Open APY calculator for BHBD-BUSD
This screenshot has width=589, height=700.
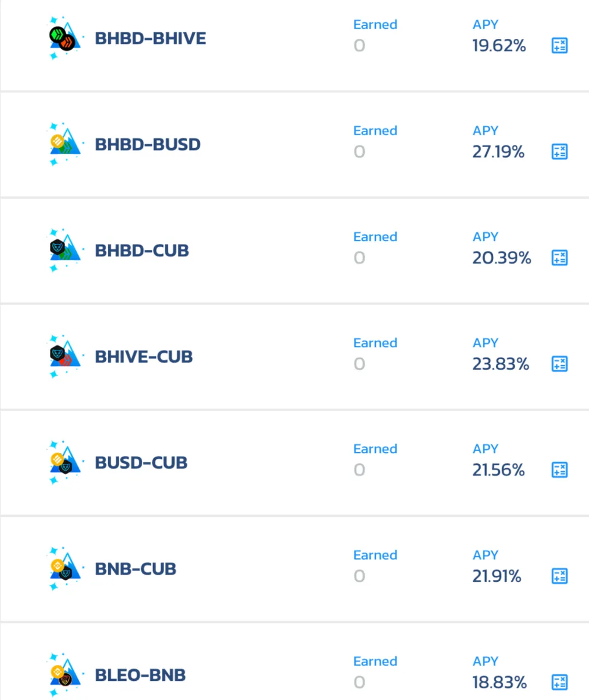pyautogui.click(x=559, y=151)
